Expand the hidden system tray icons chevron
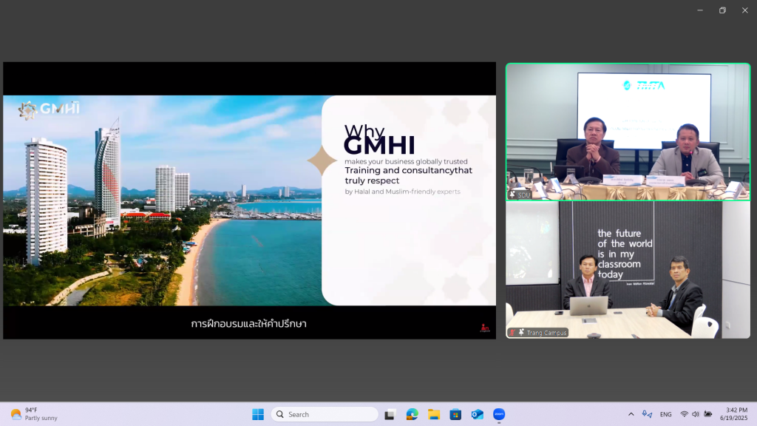The width and height of the screenshot is (757, 426). 631,414
